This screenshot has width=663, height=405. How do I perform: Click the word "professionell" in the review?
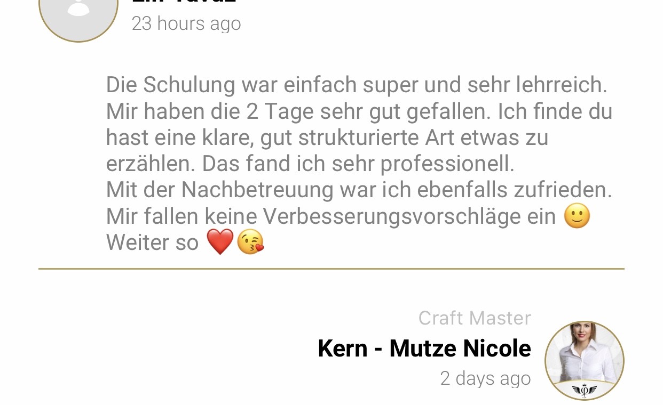[x=447, y=164]
